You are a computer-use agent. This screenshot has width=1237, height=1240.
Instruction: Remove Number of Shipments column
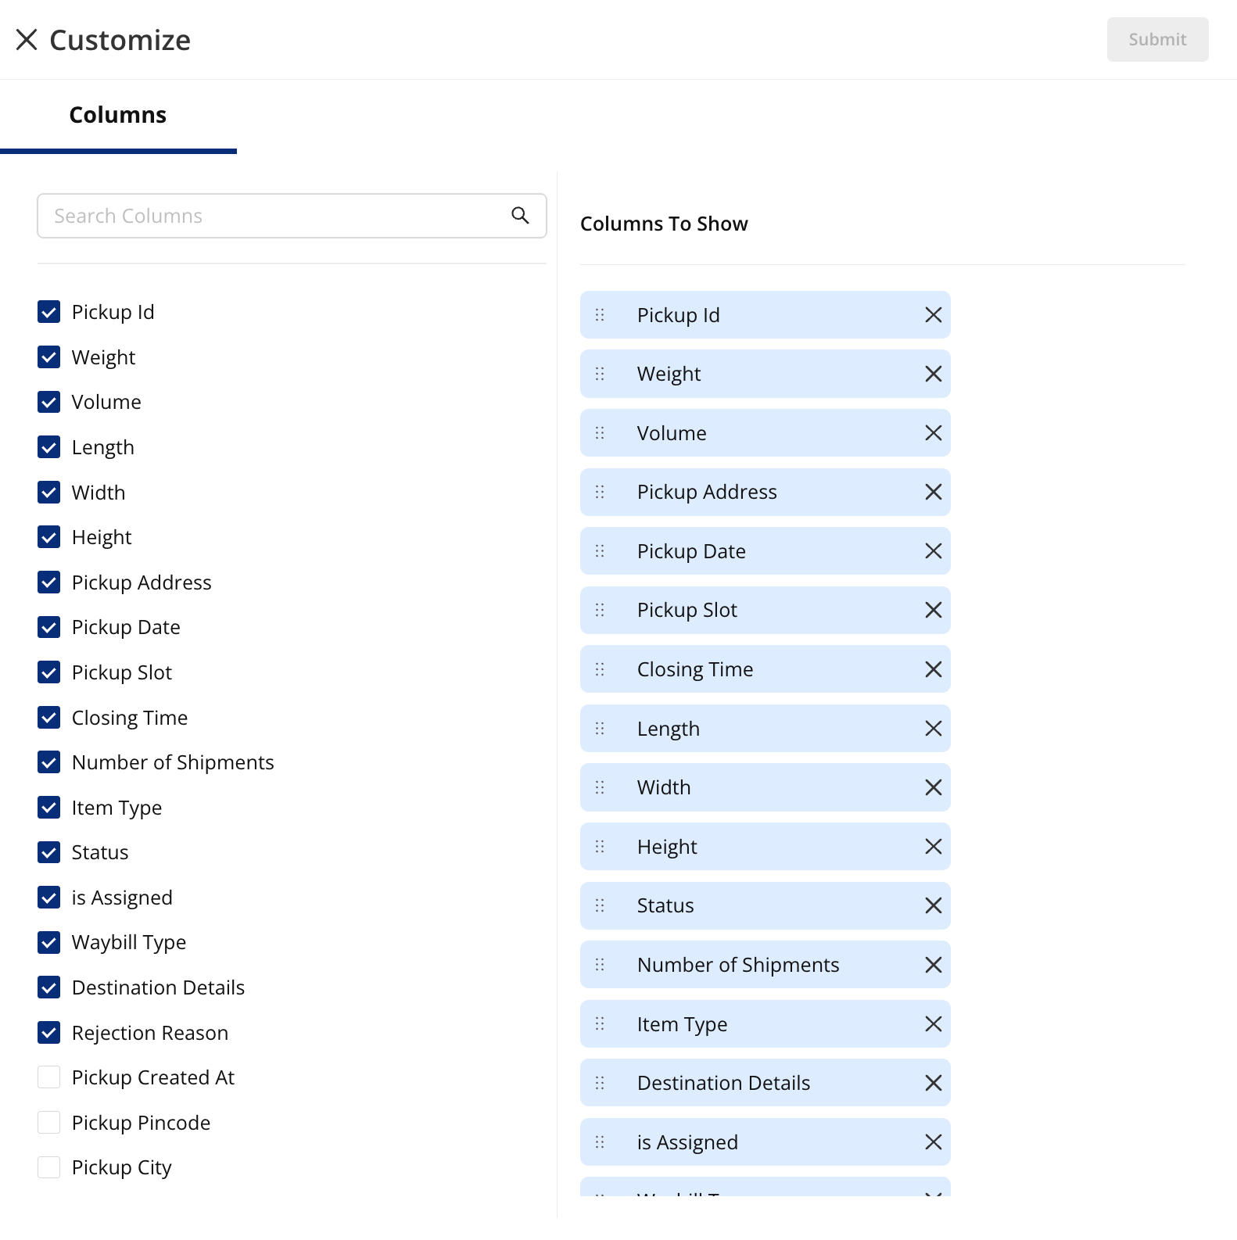pos(933,965)
